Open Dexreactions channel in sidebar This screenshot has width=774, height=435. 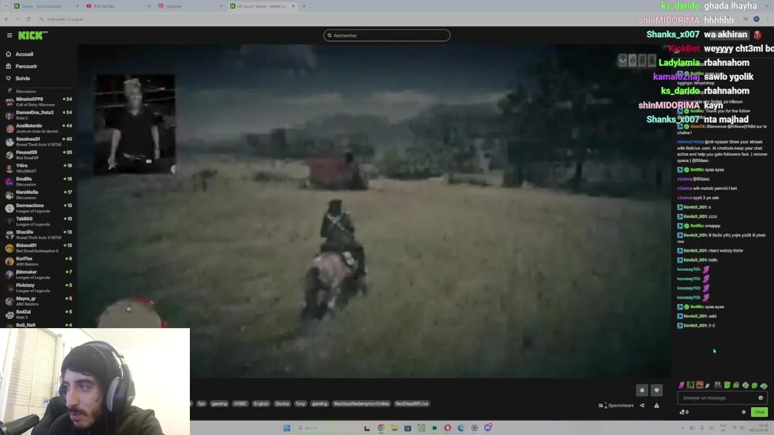tap(37, 208)
